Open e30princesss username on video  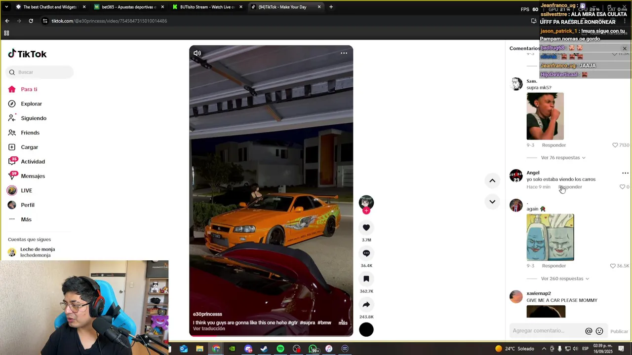[x=207, y=314]
